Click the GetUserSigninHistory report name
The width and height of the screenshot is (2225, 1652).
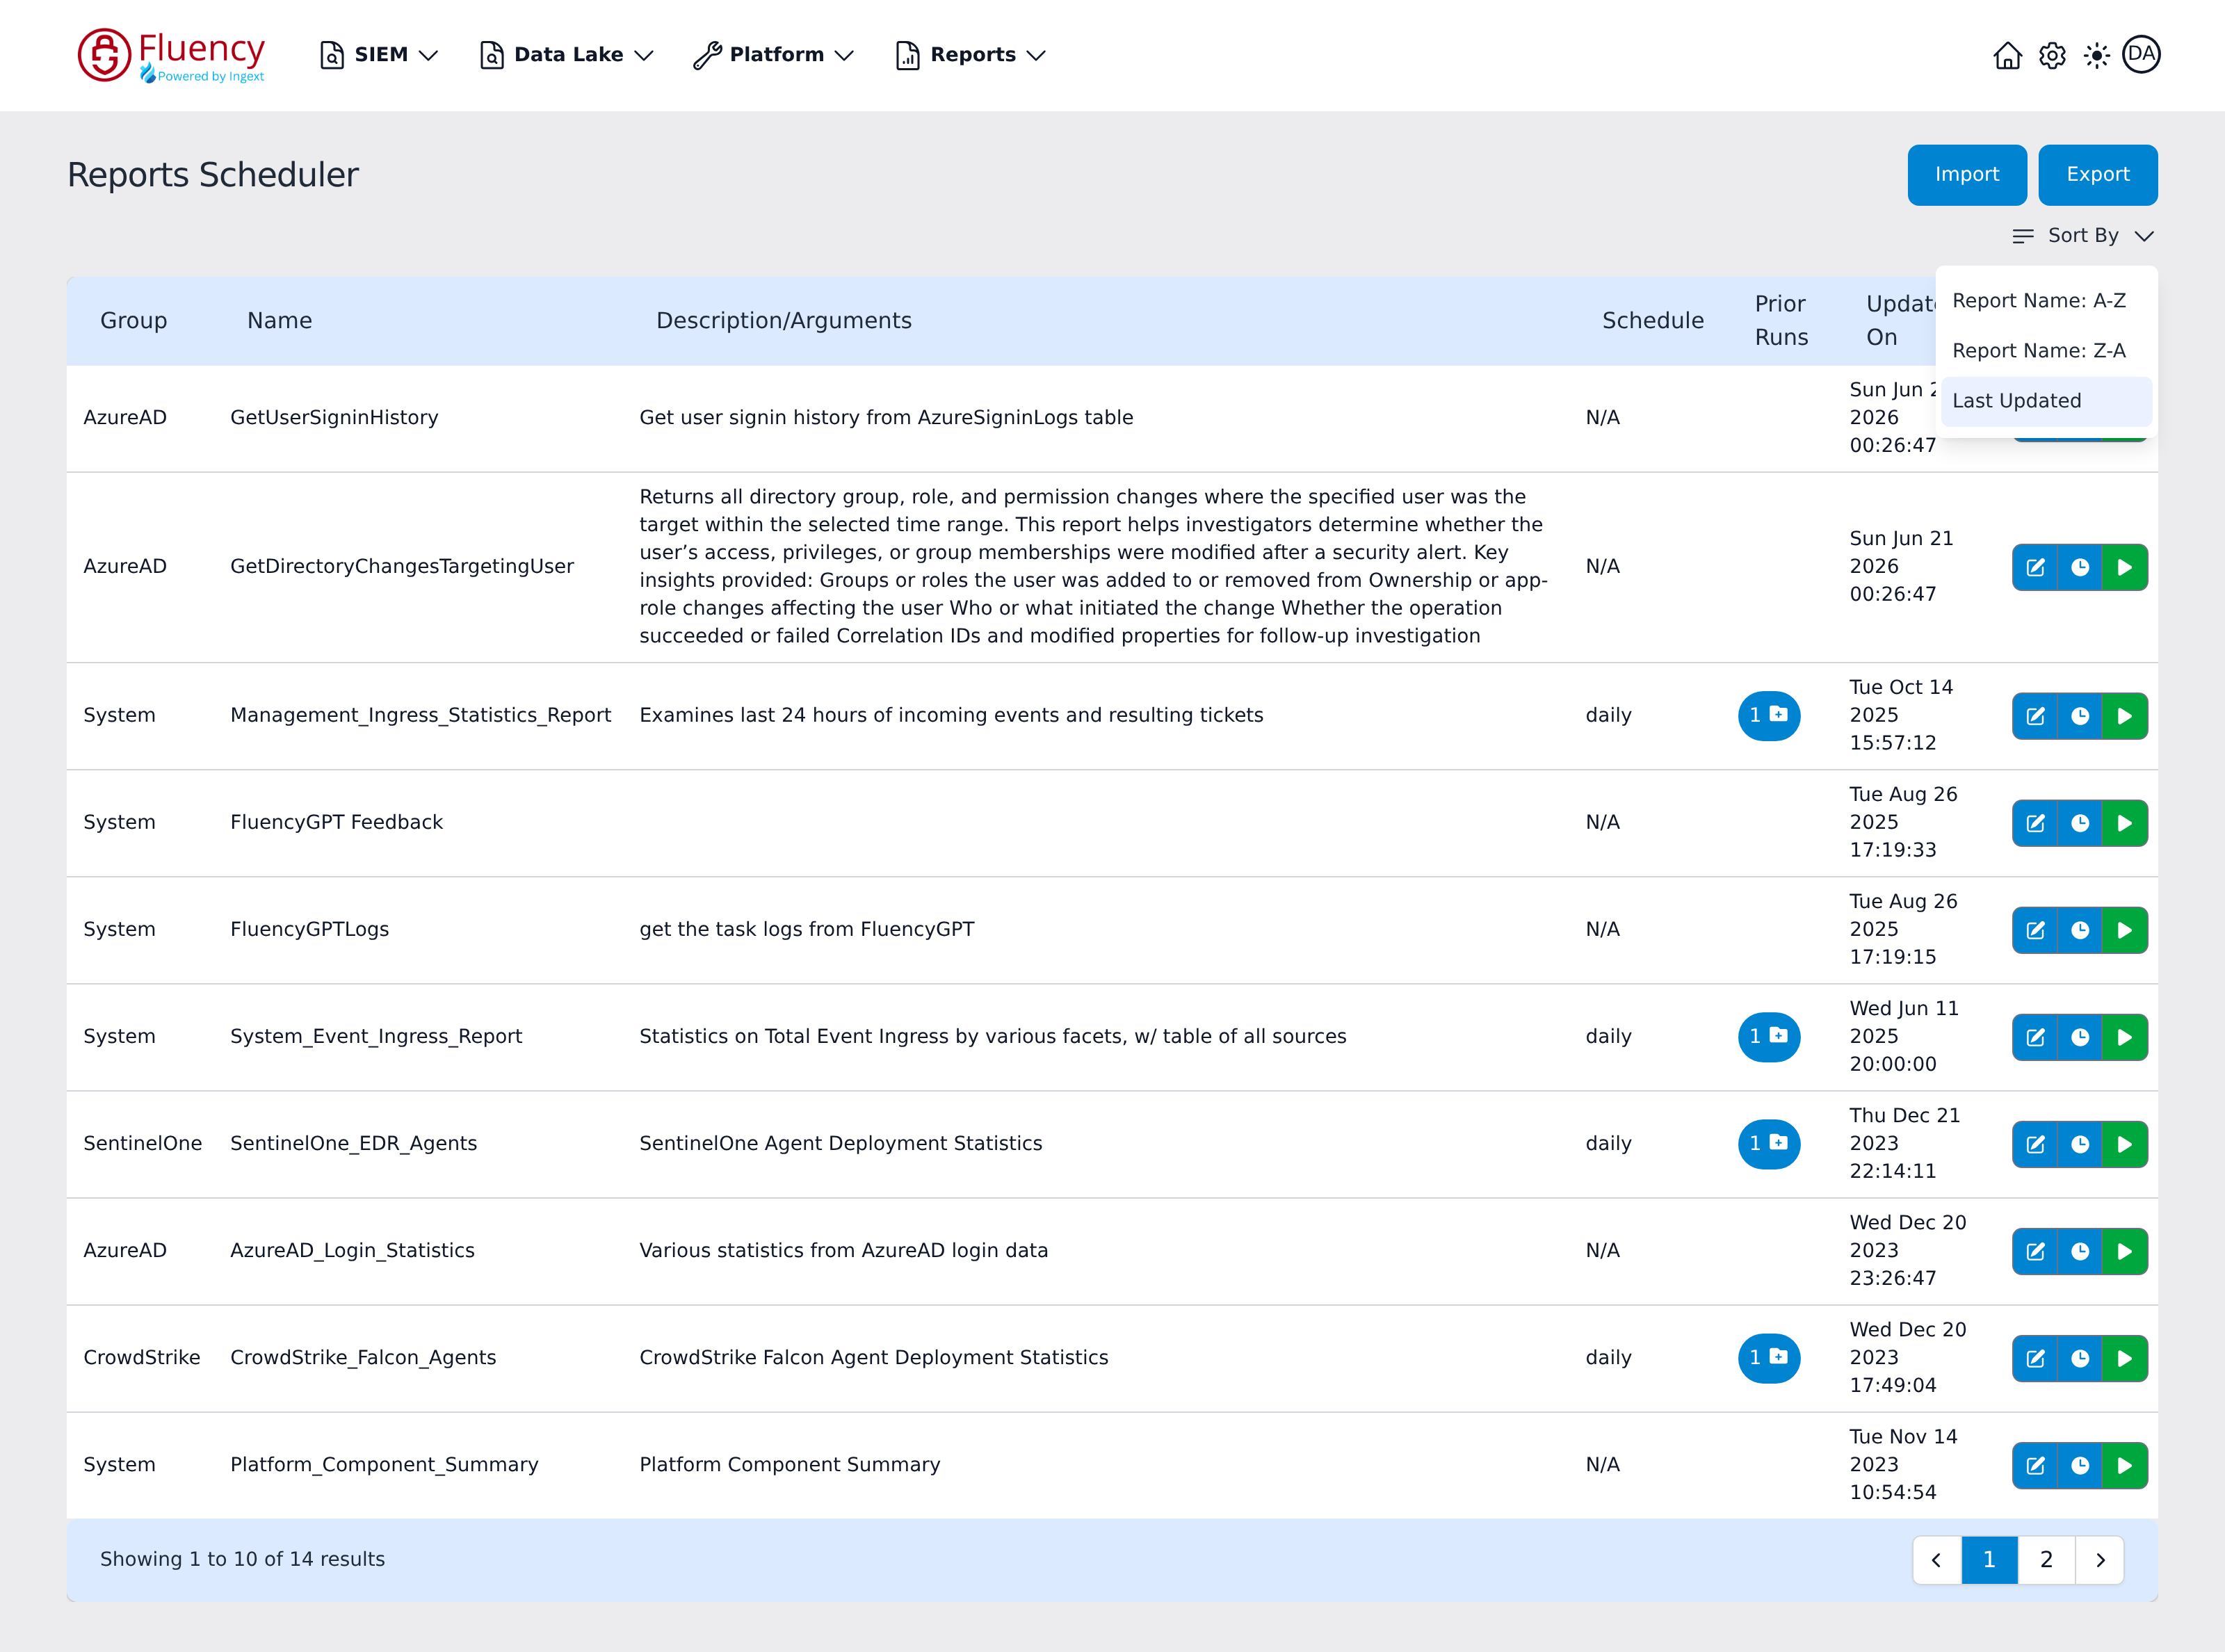tap(334, 417)
